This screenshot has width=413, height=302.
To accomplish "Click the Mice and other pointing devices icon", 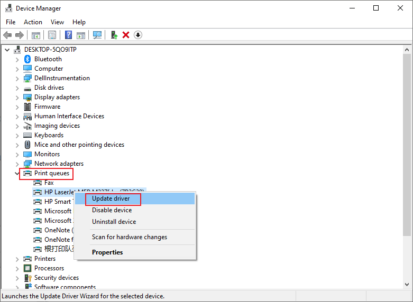I will pos(27,145).
